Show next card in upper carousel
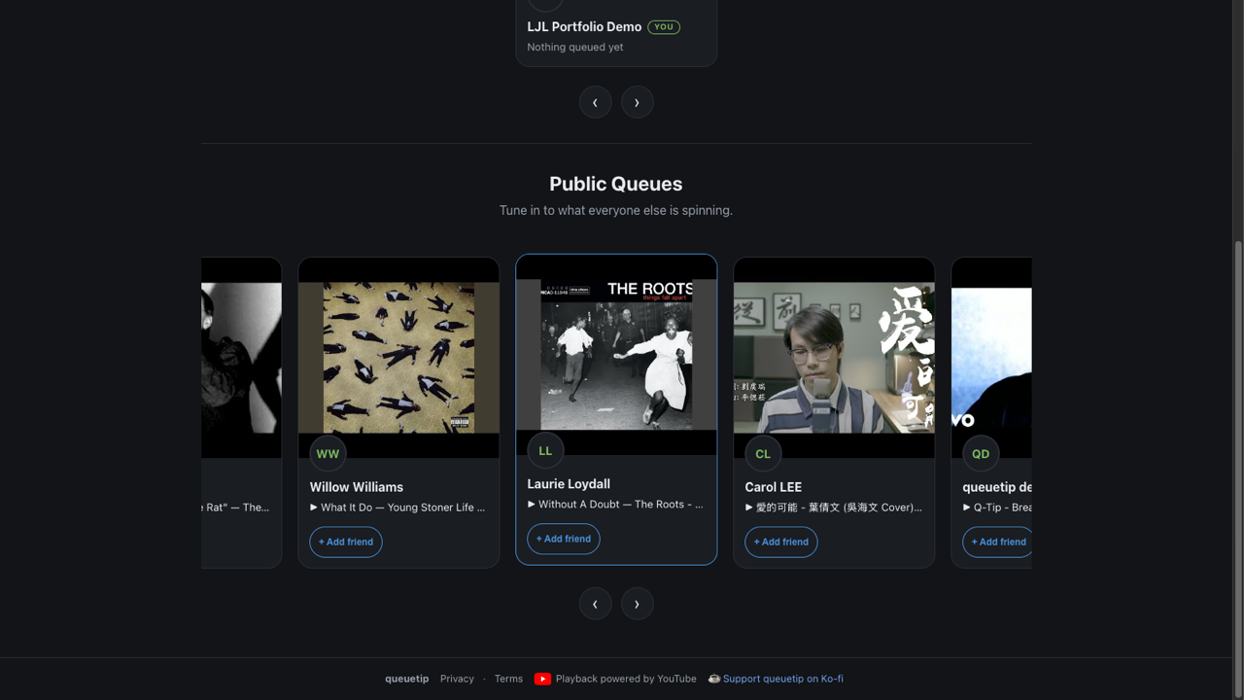1244x700 pixels. [x=638, y=102]
